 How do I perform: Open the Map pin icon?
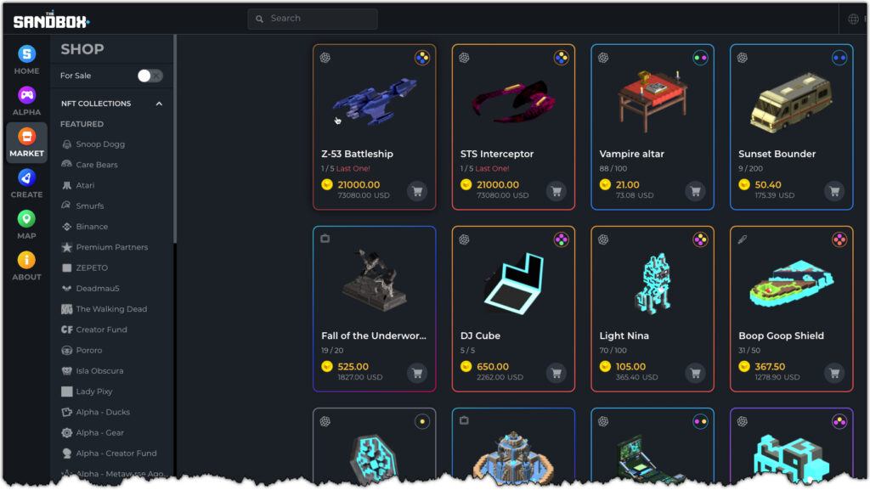coord(26,218)
